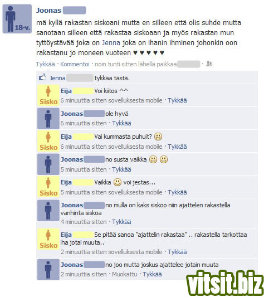Open the tagged Jenna link in post text
The width and height of the screenshot is (264, 297).
[111, 42]
